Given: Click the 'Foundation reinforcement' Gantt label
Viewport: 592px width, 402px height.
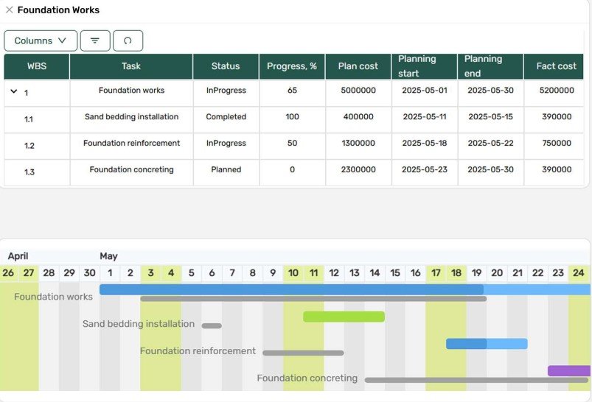Looking at the screenshot, I should click(198, 351).
